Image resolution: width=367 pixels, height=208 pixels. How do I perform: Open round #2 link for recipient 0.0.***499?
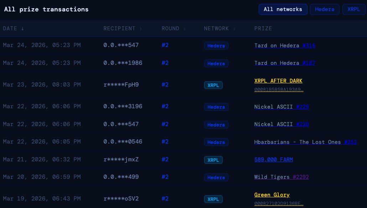pyautogui.click(x=165, y=177)
